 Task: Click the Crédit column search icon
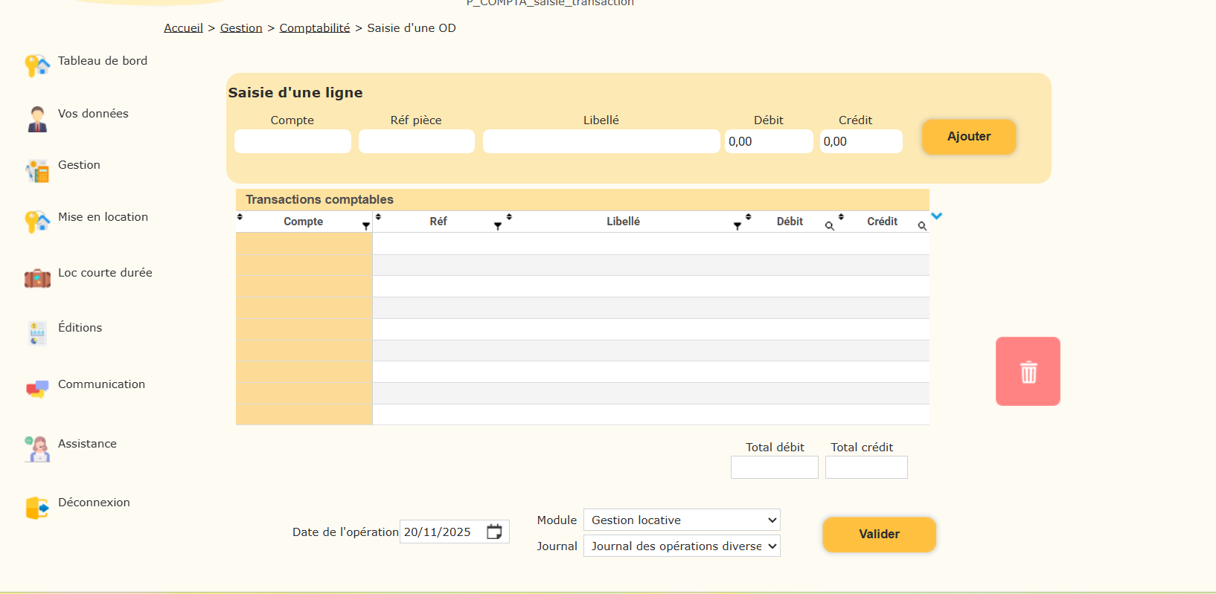pyautogui.click(x=922, y=226)
